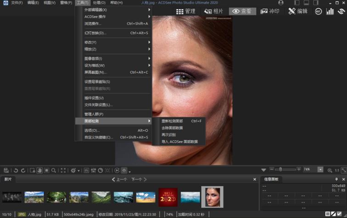
Task: Select the dark grayscale first thumbnail
Action: click(x=12, y=197)
